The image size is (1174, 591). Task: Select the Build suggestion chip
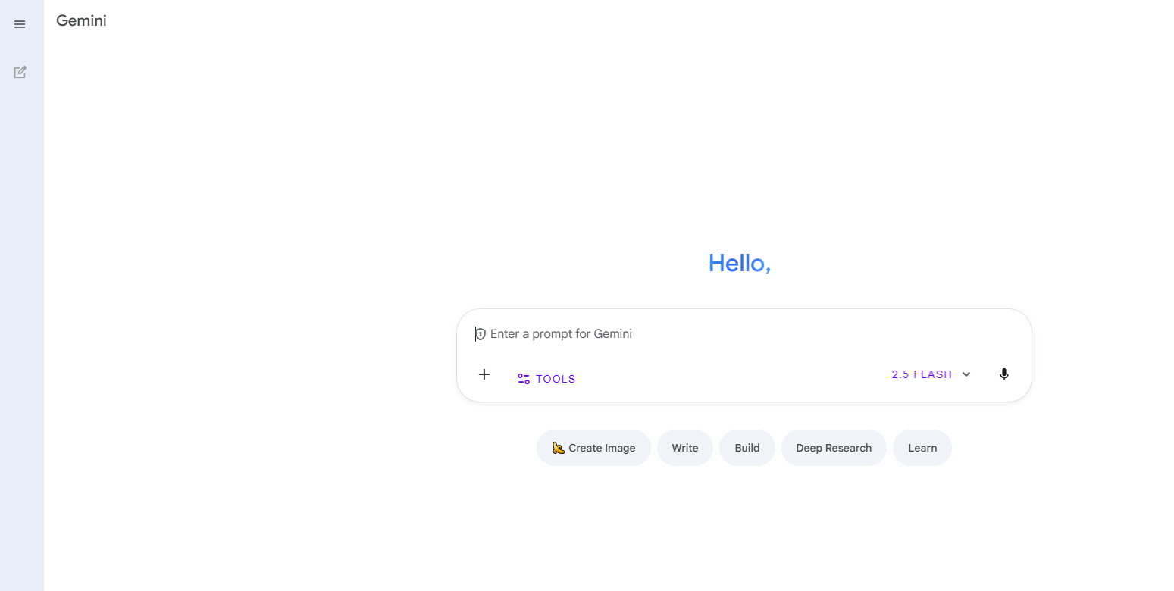pos(747,448)
